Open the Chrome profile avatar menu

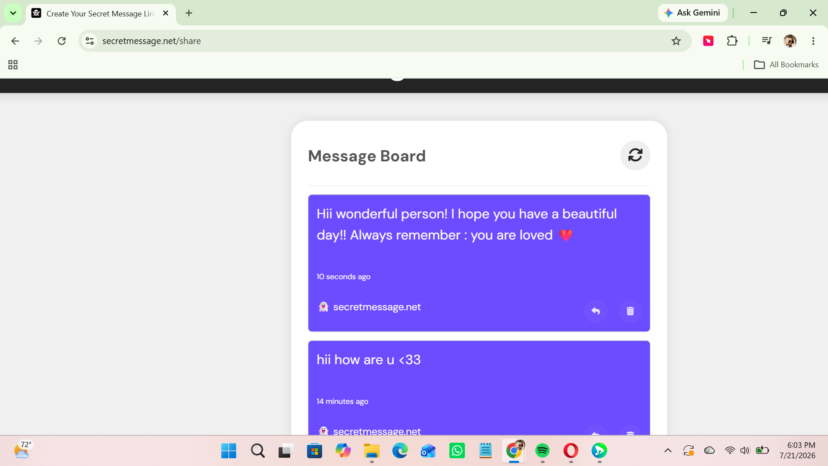(x=790, y=41)
